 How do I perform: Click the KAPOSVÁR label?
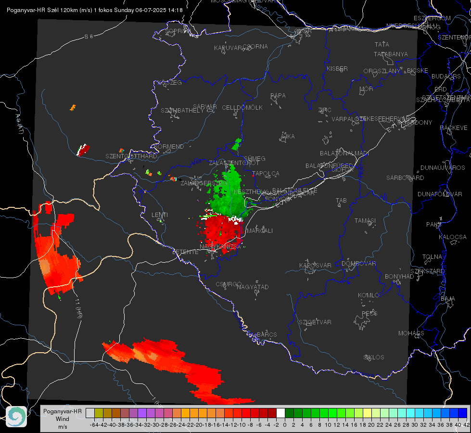[x=315, y=266]
